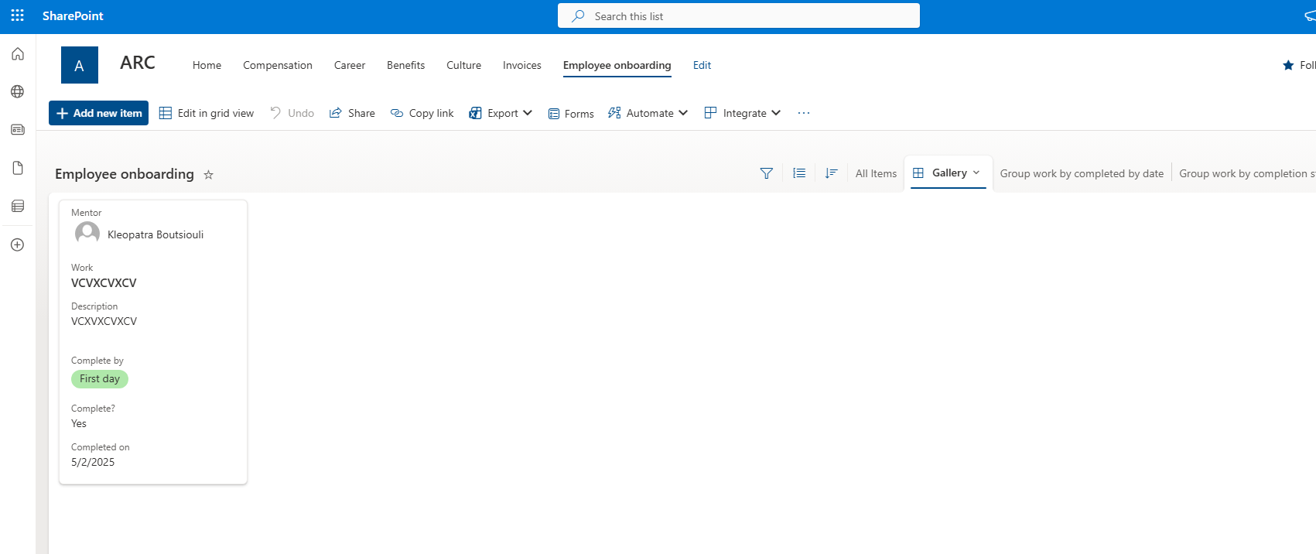The image size is (1316, 554).
Task: Favorite the Employee onboarding list star
Action: point(208,175)
